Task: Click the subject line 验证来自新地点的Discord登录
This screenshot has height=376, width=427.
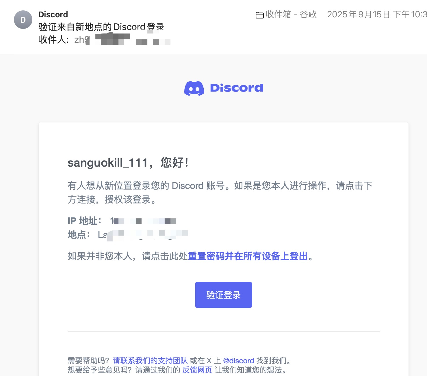Action: pos(101,27)
